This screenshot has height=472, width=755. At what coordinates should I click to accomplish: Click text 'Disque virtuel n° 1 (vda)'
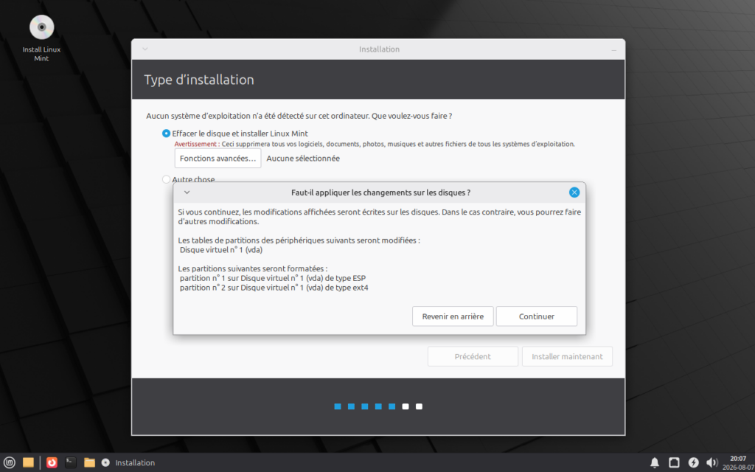coord(221,250)
